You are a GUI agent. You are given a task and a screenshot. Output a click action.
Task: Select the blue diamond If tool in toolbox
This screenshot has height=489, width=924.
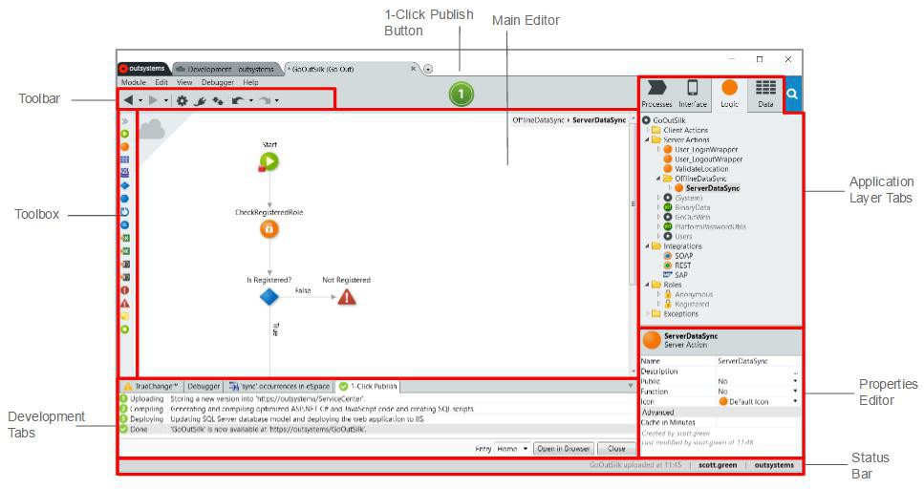[125, 185]
